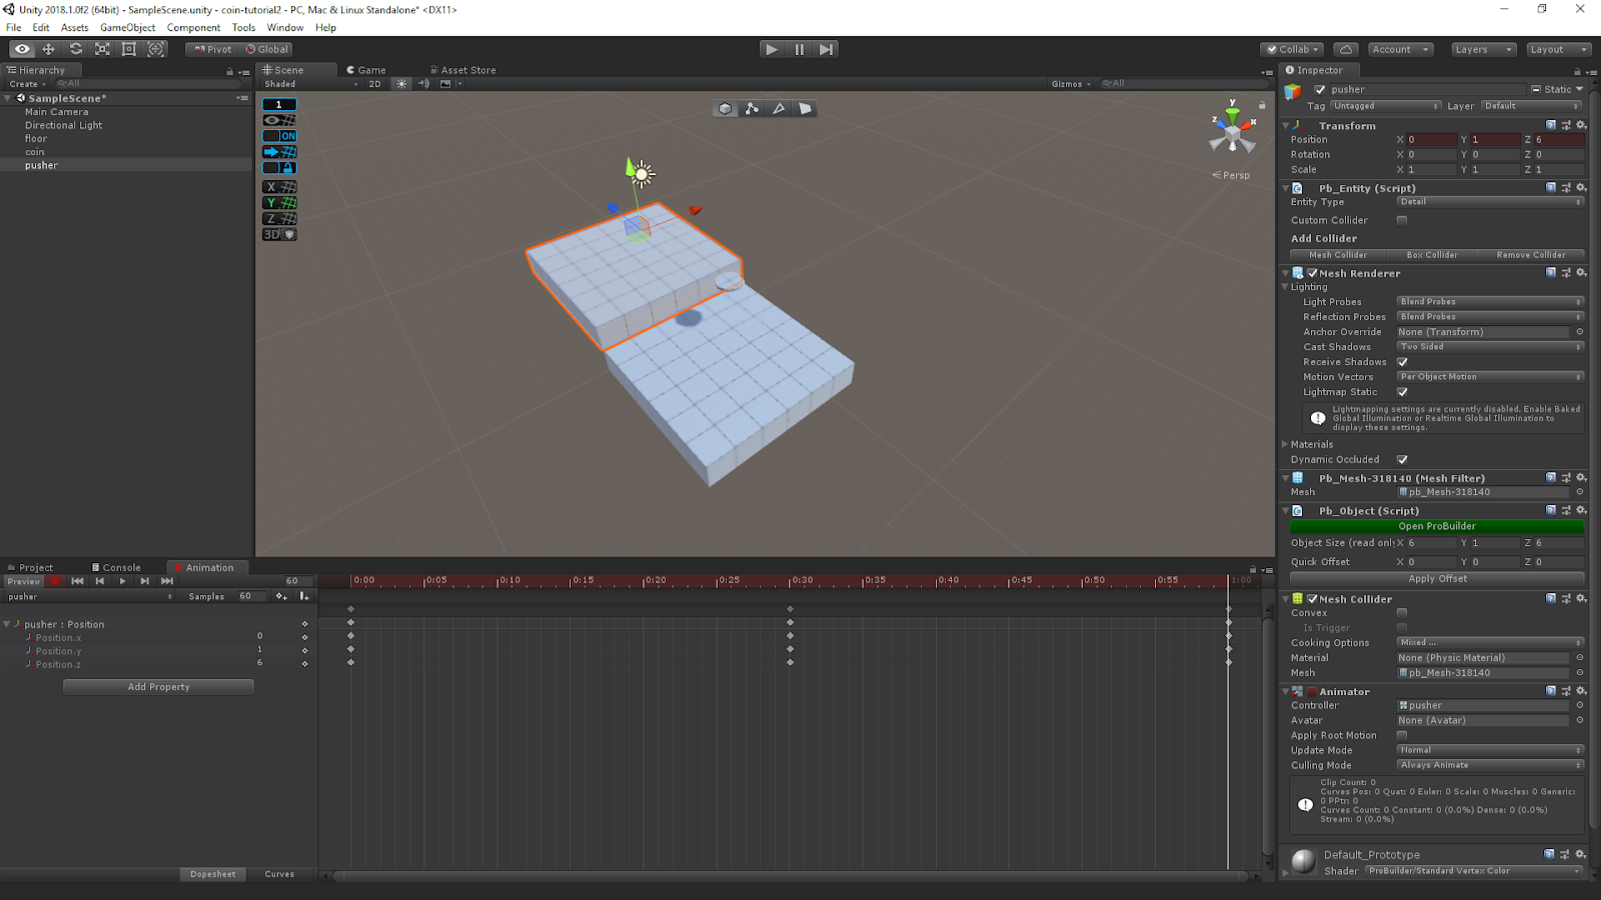This screenshot has width=1601, height=900.
Task: Toggle Receive Shadows checkbox in Mesh Renderer
Action: click(1402, 362)
